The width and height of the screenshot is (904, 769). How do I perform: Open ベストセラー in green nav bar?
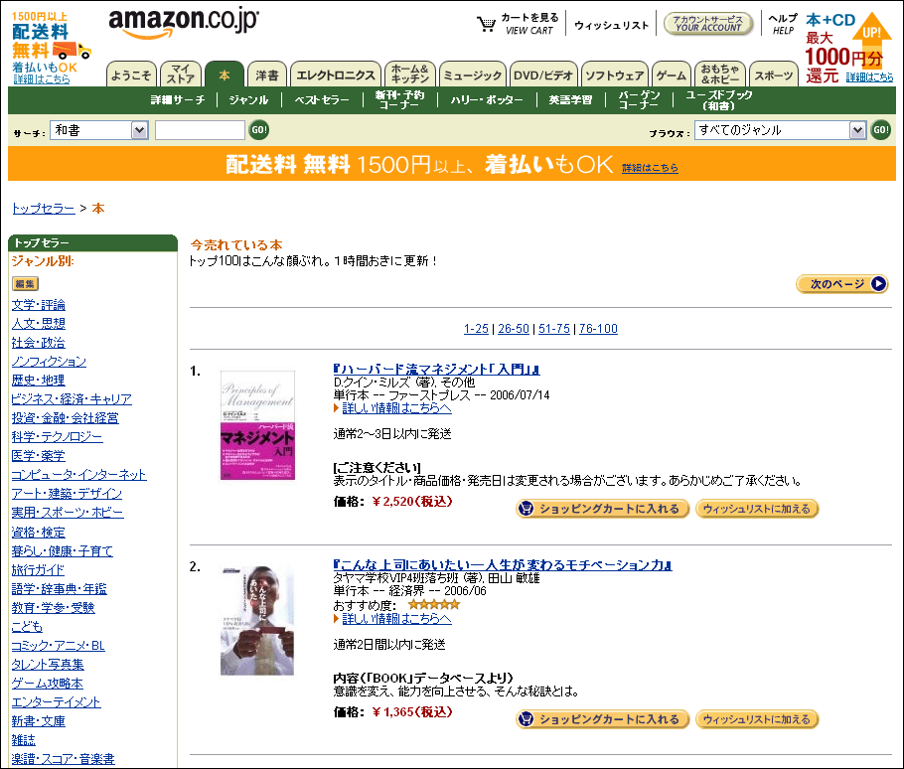tap(322, 100)
